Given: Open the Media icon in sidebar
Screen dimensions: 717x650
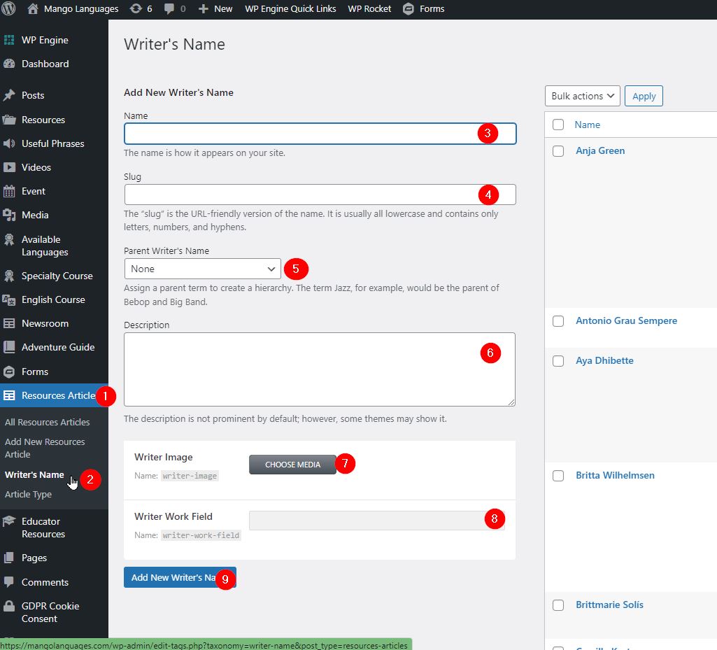Looking at the screenshot, I should [9, 215].
